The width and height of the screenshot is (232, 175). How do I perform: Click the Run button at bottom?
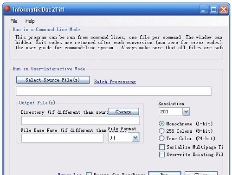(x=165, y=173)
